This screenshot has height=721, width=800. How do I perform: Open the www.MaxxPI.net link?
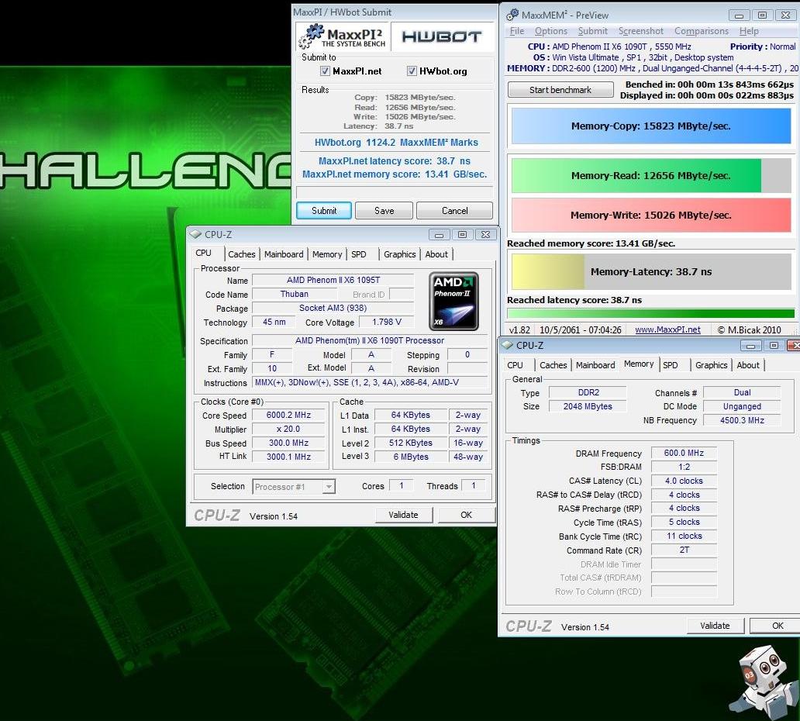point(667,330)
